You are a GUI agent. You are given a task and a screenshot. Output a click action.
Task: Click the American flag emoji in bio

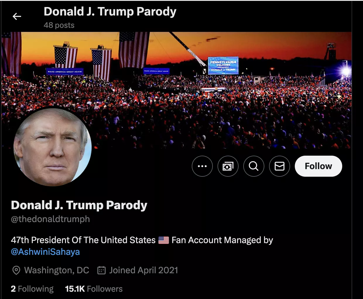point(164,240)
